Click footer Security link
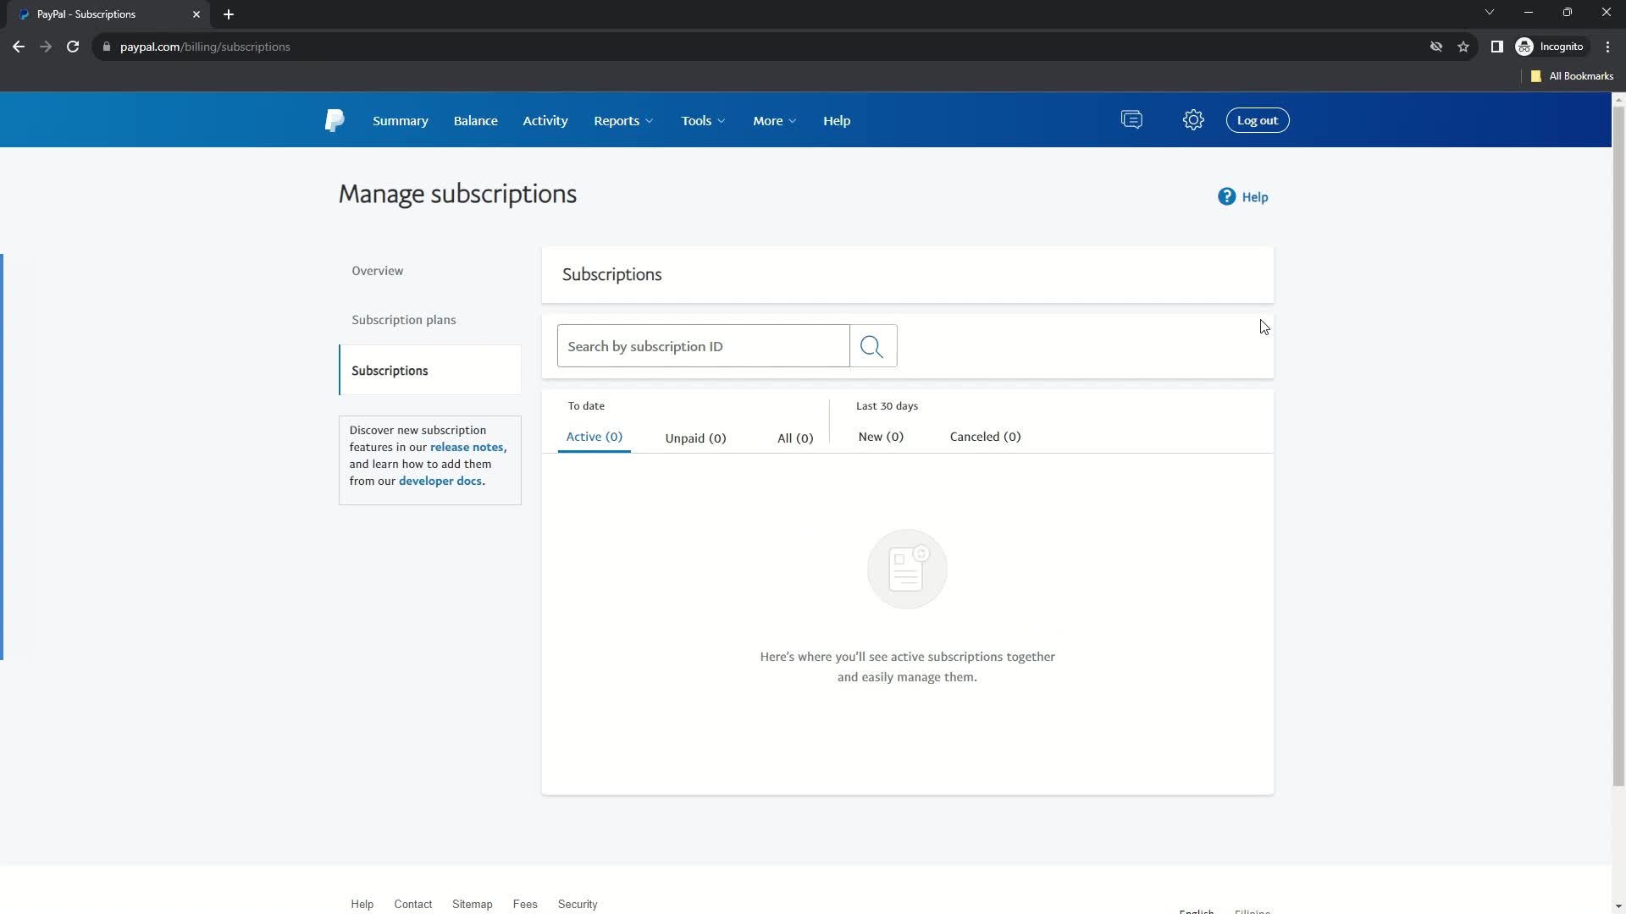1626x914 pixels. point(578,905)
